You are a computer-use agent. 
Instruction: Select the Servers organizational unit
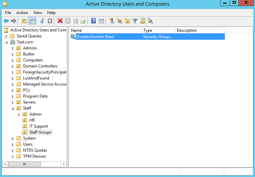click(x=29, y=102)
